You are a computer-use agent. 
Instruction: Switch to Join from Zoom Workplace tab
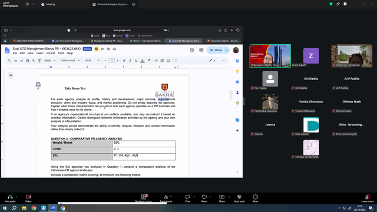68,41
